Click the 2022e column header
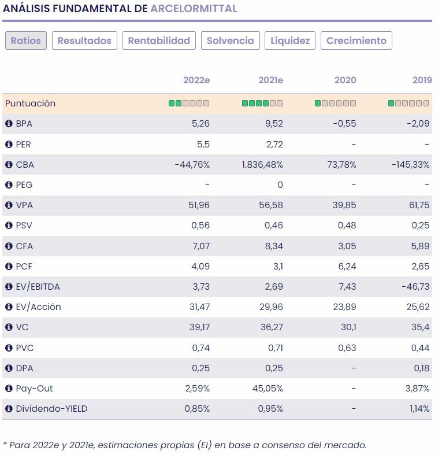The width and height of the screenshot is (442, 458). click(196, 80)
